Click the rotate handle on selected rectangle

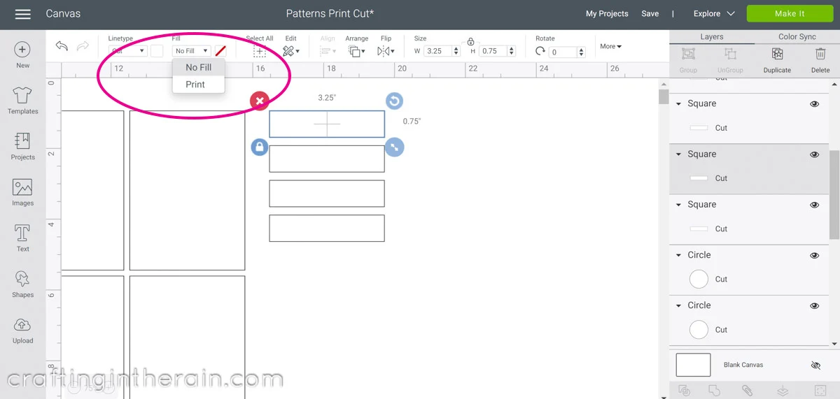coord(394,101)
